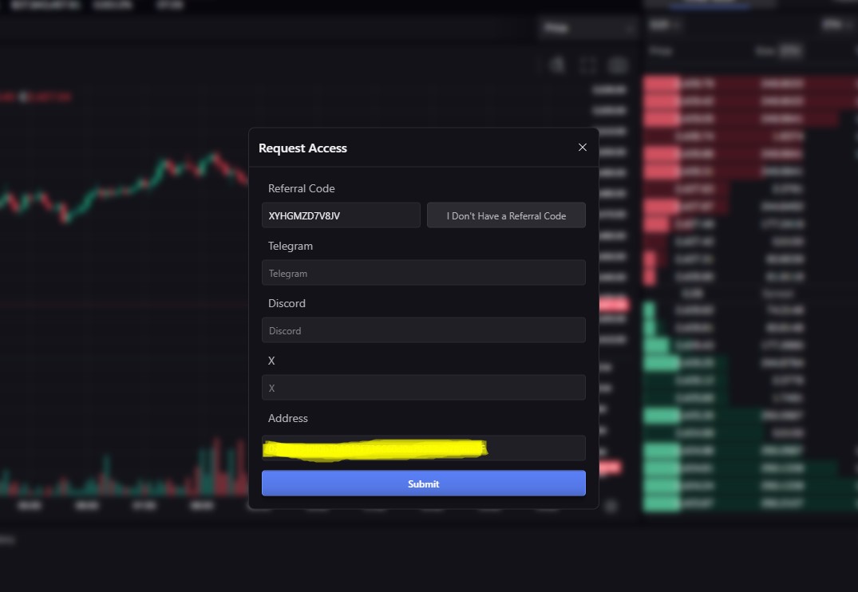
Task: Select the bottom green bid row
Action: click(749, 503)
